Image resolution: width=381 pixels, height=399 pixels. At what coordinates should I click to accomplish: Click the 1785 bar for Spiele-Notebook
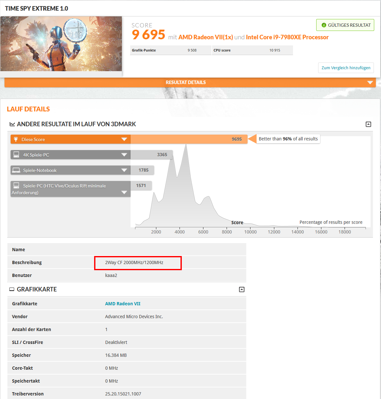142,170
